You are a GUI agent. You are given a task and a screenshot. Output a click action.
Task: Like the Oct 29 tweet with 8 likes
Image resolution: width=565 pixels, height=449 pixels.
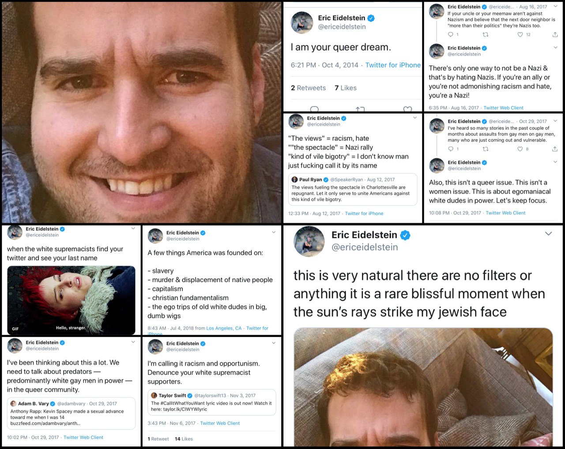[x=520, y=149]
